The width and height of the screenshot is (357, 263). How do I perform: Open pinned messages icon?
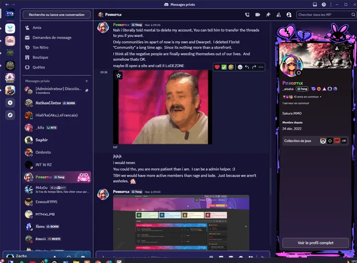click(268, 15)
